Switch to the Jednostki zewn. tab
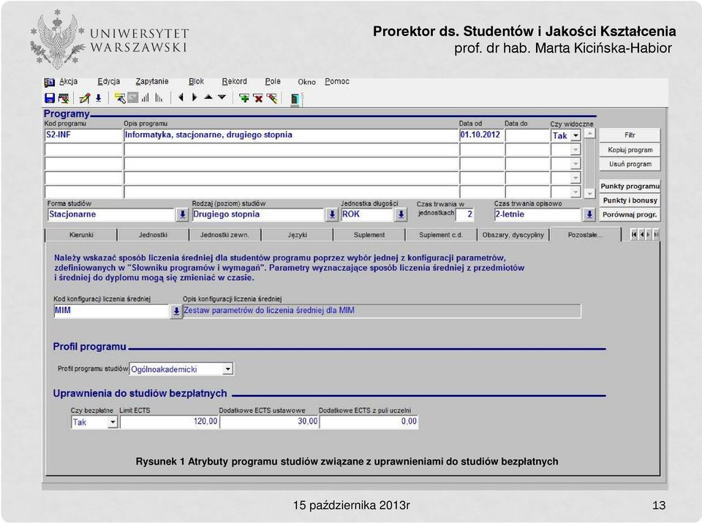Image resolution: width=702 pixels, height=523 pixels. [x=224, y=235]
